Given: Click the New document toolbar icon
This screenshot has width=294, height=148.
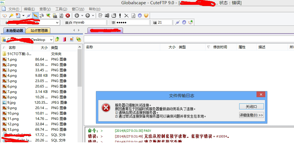Looking at the screenshot, I should click(18, 16).
